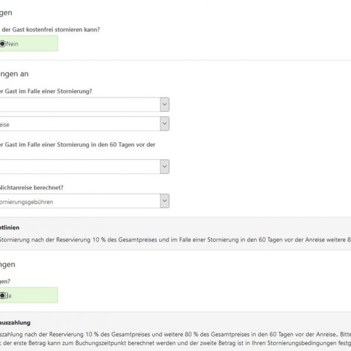Click the "Gast im Falle einer Stornierung in den 60 Tagen" label
Screen dimensions: 351x351
click(77, 145)
